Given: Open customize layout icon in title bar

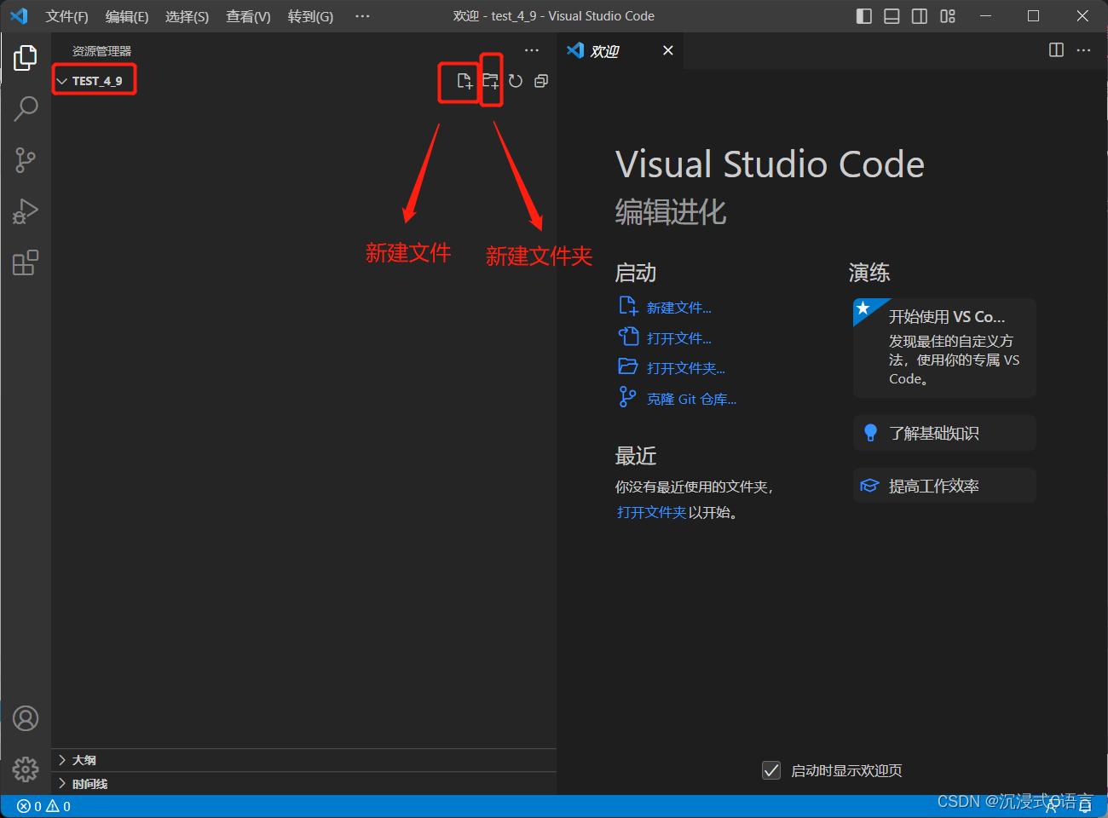Looking at the screenshot, I should click(x=948, y=16).
